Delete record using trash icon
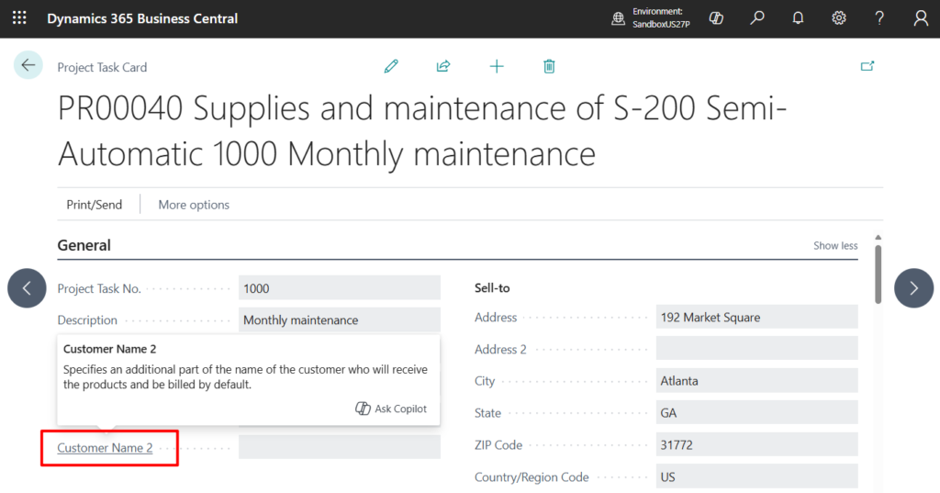The height and width of the screenshot is (493, 940). click(x=549, y=66)
